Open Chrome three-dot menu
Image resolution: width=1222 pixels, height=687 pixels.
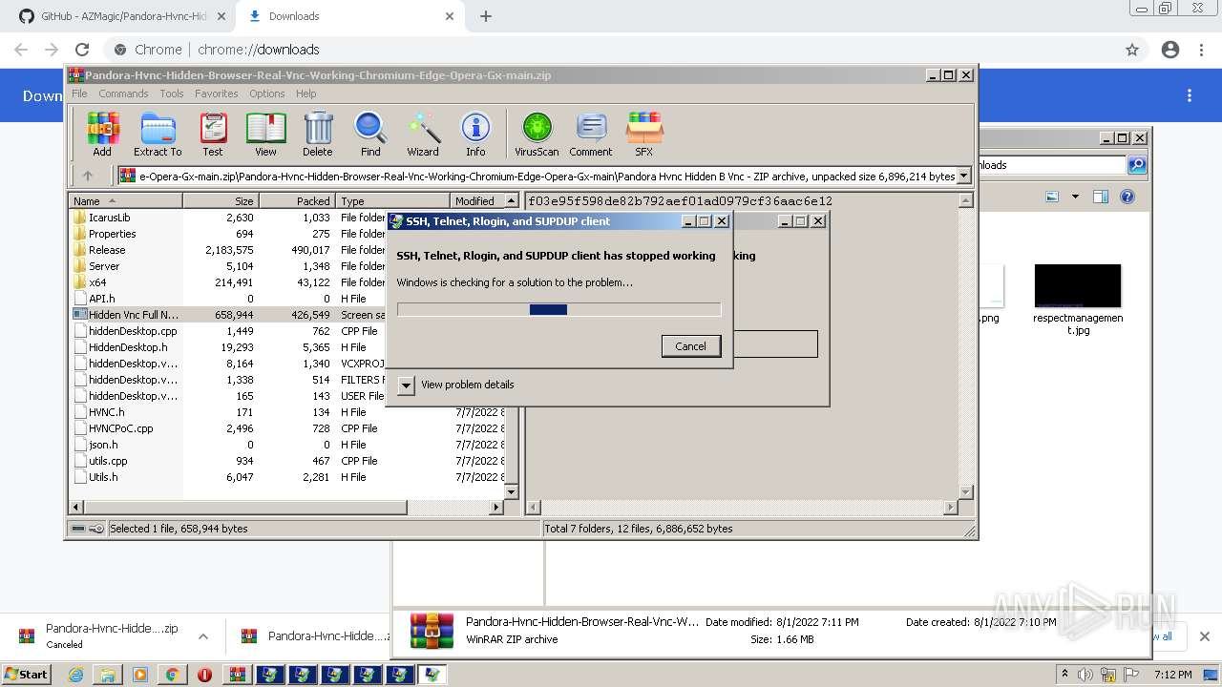click(1202, 50)
